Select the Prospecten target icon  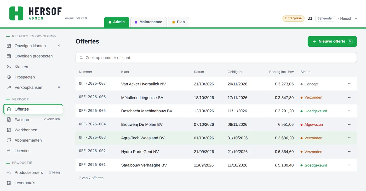pos(9,77)
